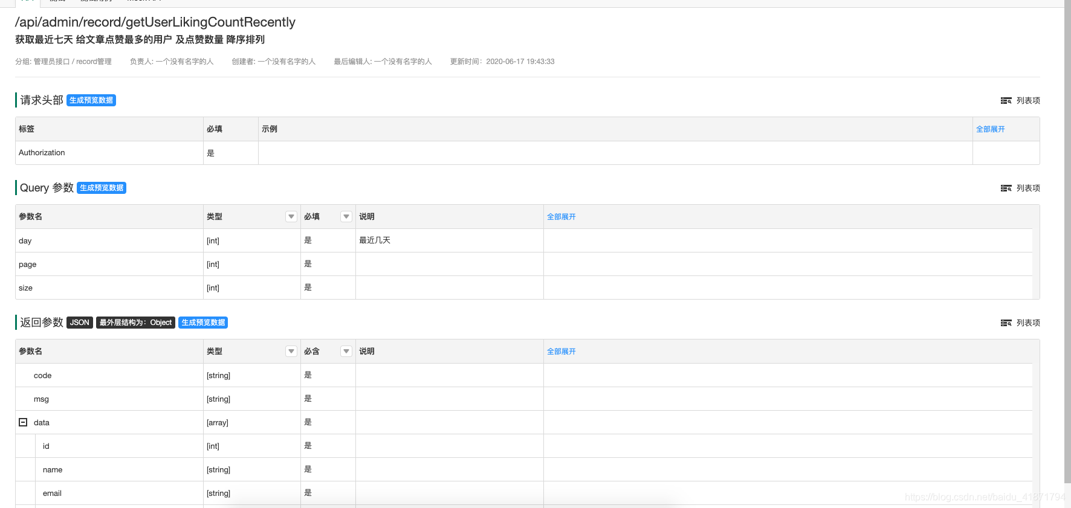Click the JSON badge beside 返回参数
Screen dimensions: 1071x508
click(x=80, y=323)
